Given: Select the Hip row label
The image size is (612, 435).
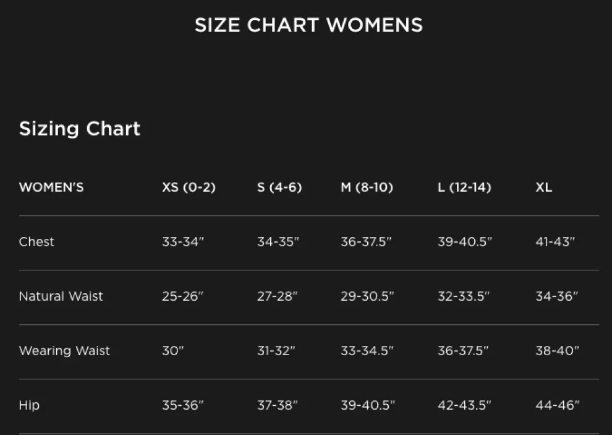Looking at the screenshot, I should [29, 405].
